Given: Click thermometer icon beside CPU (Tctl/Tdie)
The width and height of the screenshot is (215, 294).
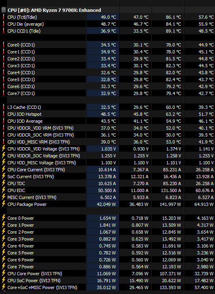Looking at the screenshot, I should click(x=3, y=17).
